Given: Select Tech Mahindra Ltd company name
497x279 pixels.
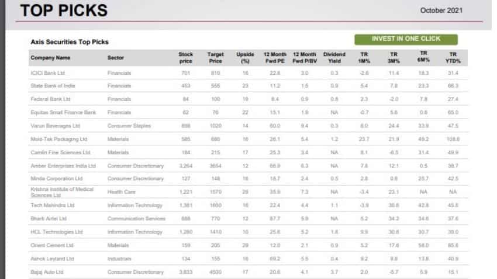Looking at the screenshot, I should coord(53,205).
